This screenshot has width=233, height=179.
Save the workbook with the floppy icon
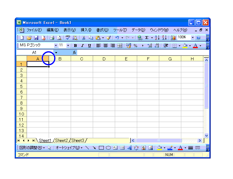coord(36,38)
